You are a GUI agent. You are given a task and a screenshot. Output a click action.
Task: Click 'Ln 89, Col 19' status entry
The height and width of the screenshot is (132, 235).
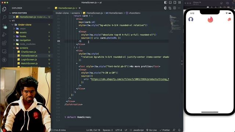pos(93,130)
